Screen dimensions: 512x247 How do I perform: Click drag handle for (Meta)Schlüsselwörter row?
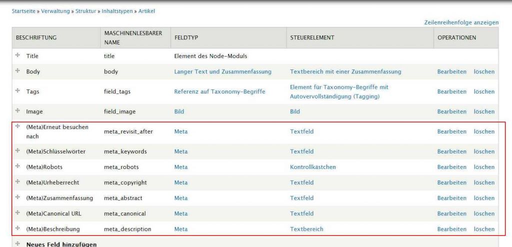pos(18,150)
